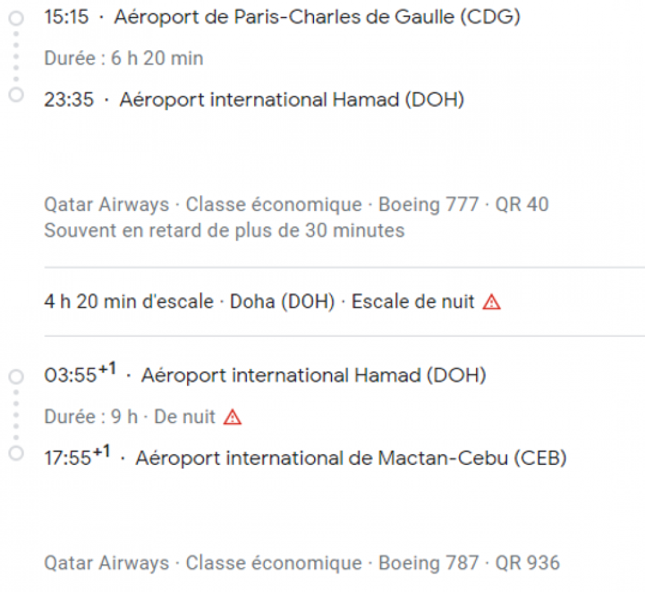Click the Durée : 6 h 20 min label
The image size is (645, 592).
click(123, 59)
